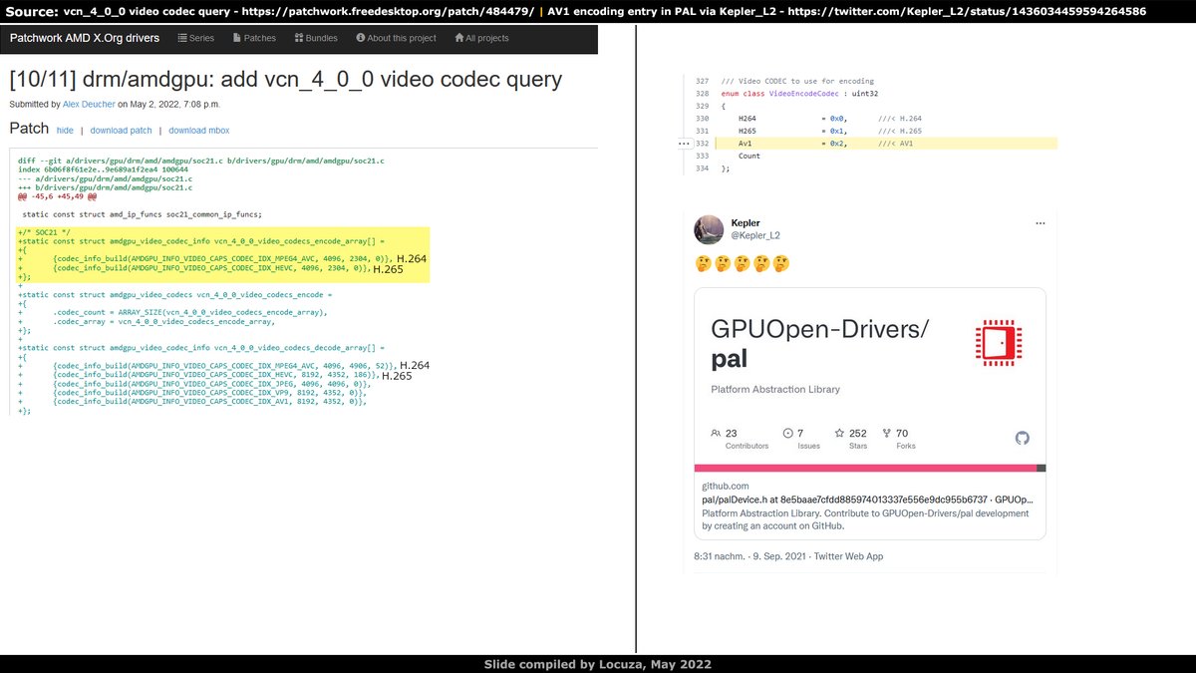This screenshot has height=673, width=1196.
Task: Open the tweet's three-dot more options menu
Action: [1041, 223]
